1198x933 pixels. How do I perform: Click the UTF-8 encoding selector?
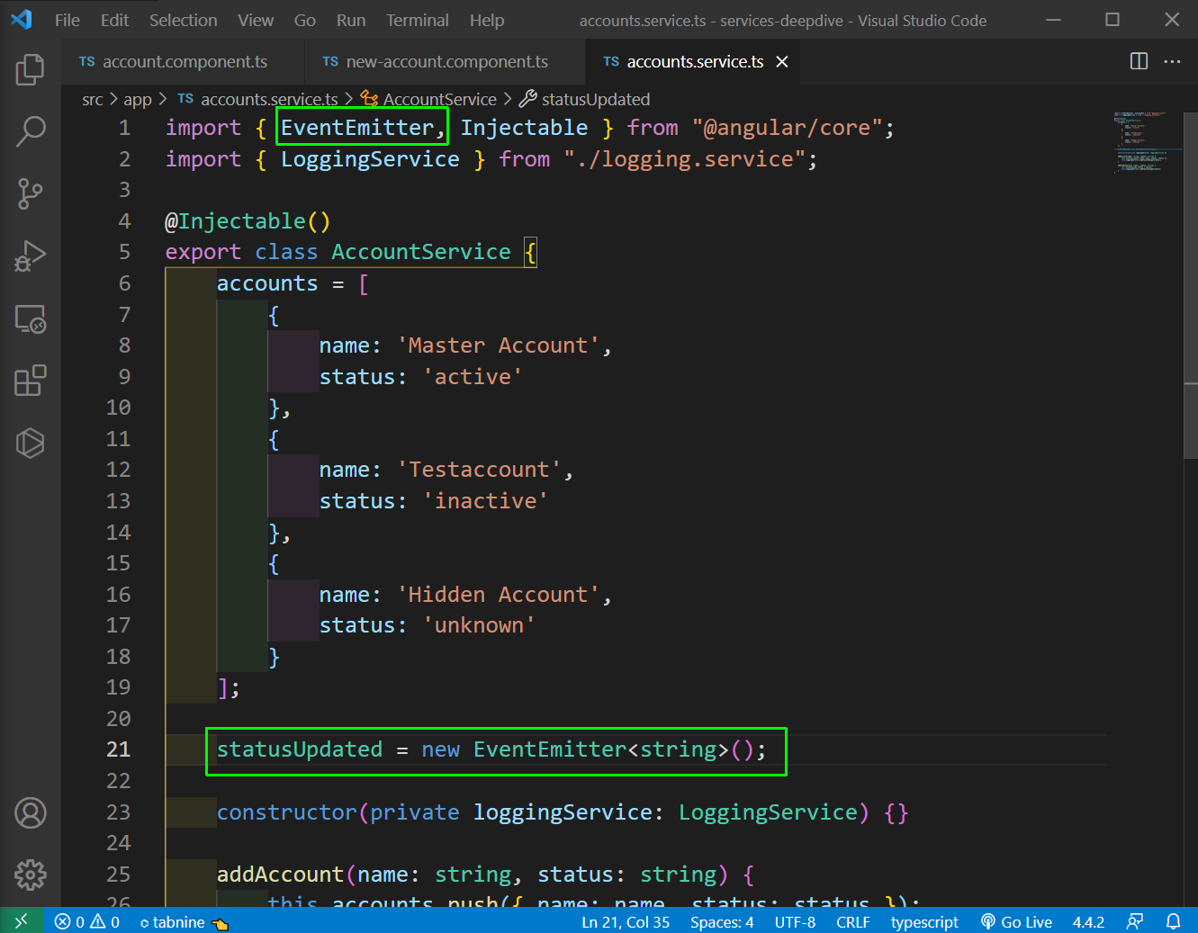pyautogui.click(x=795, y=921)
